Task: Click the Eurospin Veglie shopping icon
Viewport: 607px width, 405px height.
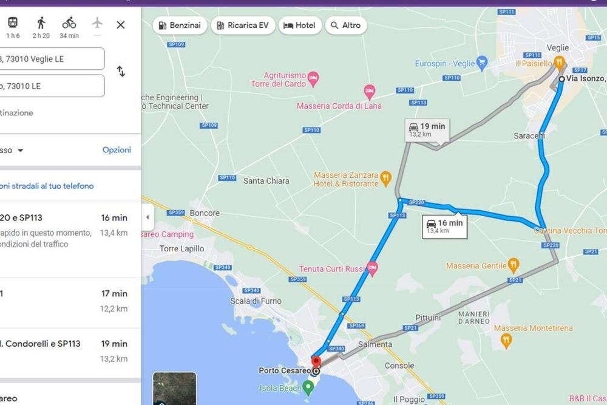Action: (482, 61)
